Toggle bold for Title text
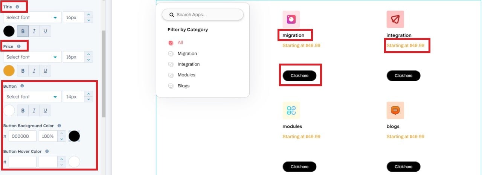The width and height of the screenshot is (482, 175). 23,31
